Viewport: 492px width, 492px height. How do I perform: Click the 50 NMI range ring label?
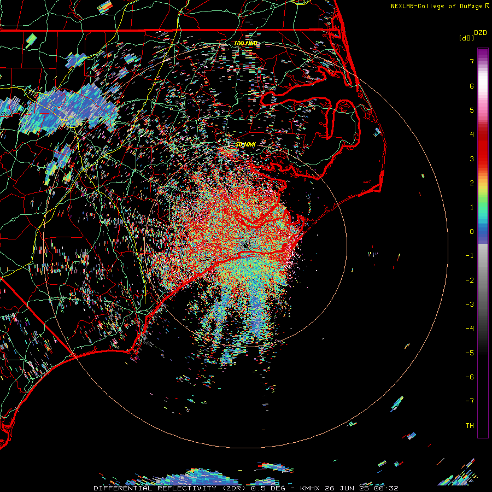[245, 144]
